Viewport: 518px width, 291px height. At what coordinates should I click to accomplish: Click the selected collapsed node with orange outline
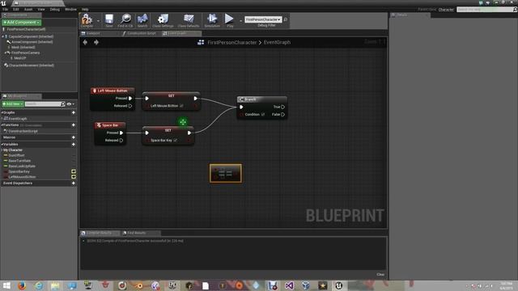[x=226, y=173]
